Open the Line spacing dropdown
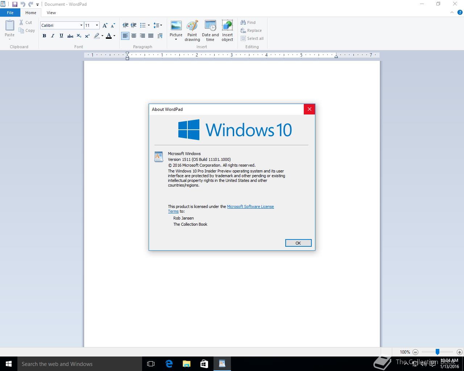464x371 pixels. tap(158, 25)
